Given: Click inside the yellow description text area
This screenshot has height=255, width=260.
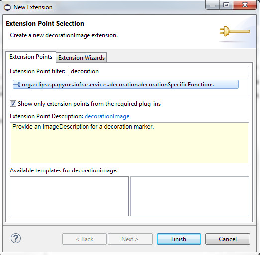Looking at the screenshot, I should tap(129, 143).
